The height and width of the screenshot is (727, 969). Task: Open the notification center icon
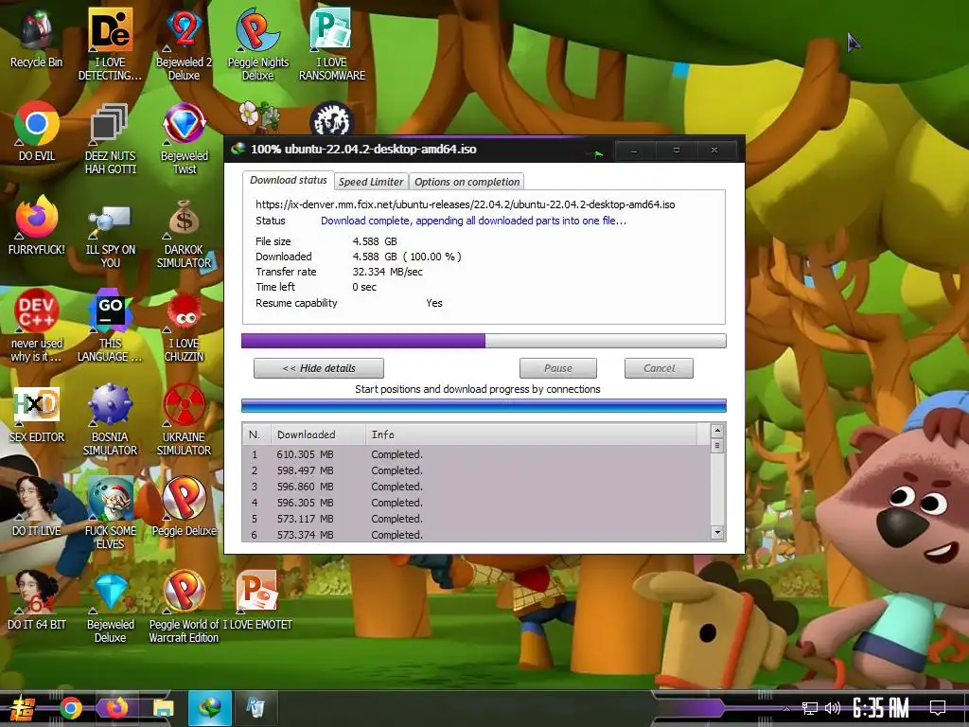[938, 708]
